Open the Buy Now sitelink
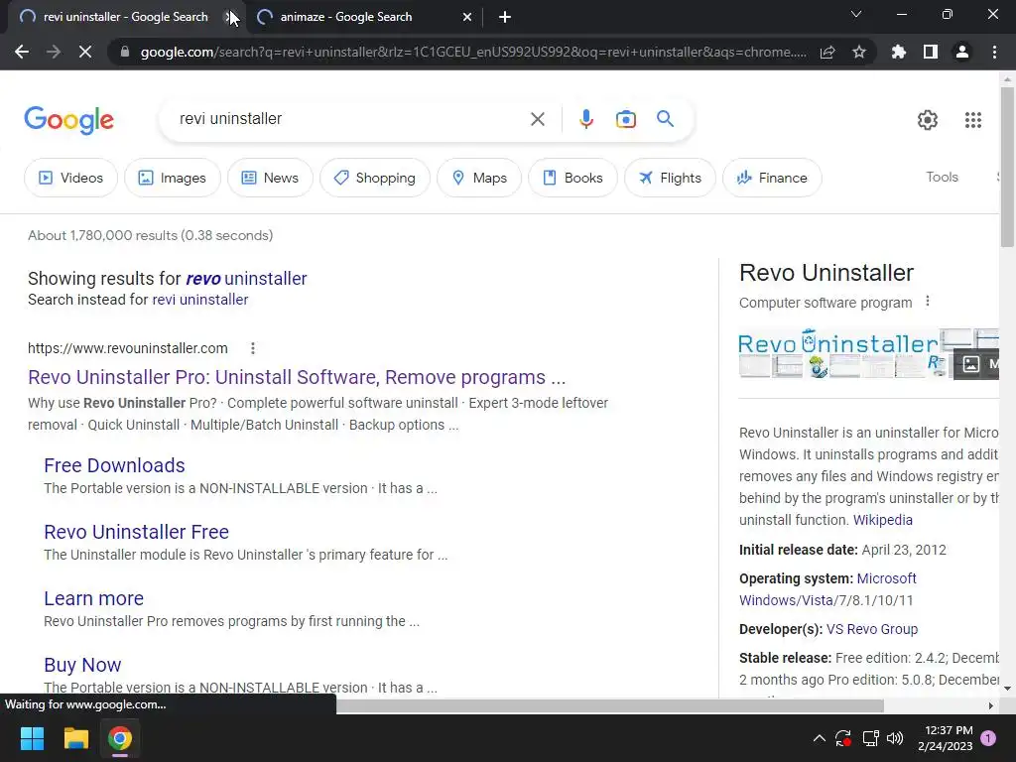Image resolution: width=1016 pixels, height=762 pixels. pos(82,665)
